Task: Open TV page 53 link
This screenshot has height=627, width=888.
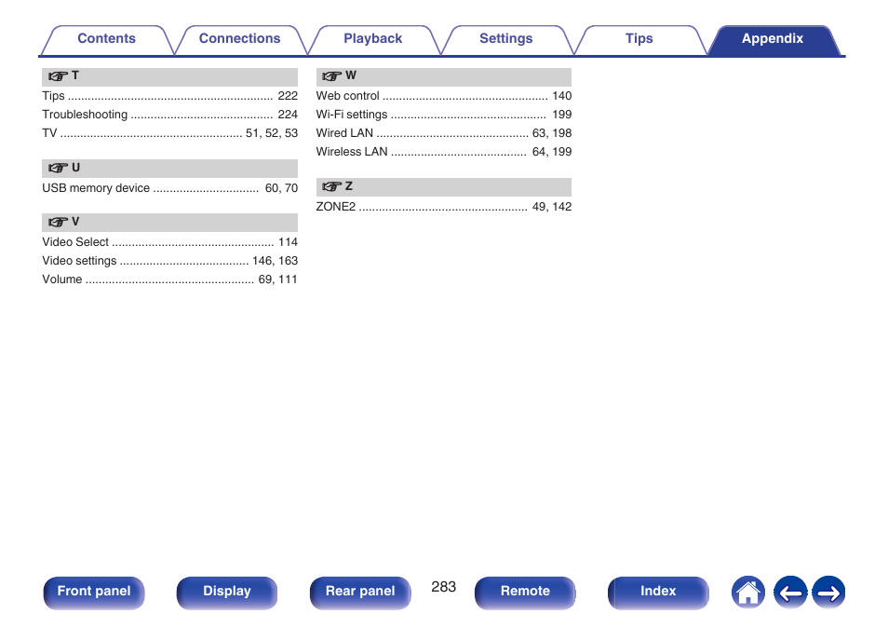Action: click(x=291, y=133)
